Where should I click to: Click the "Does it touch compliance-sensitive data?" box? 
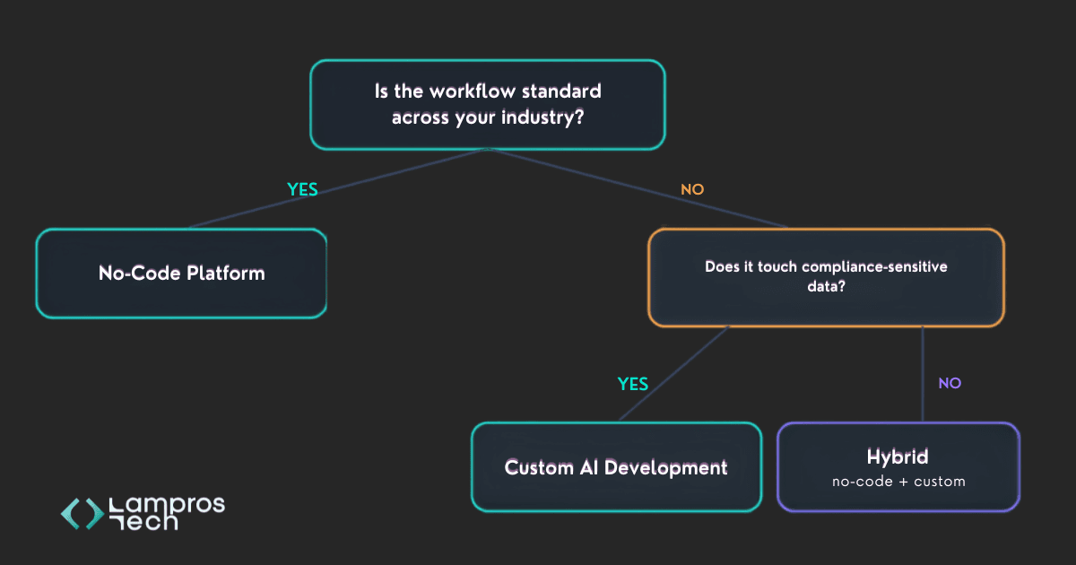(826, 278)
